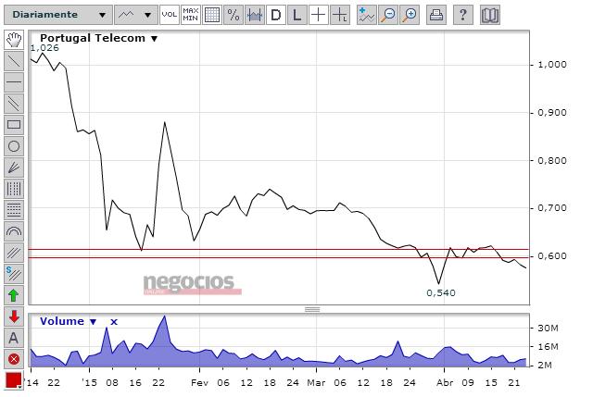Select the hand pan tool
The height and width of the screenshot is (397, 593).
14,40
